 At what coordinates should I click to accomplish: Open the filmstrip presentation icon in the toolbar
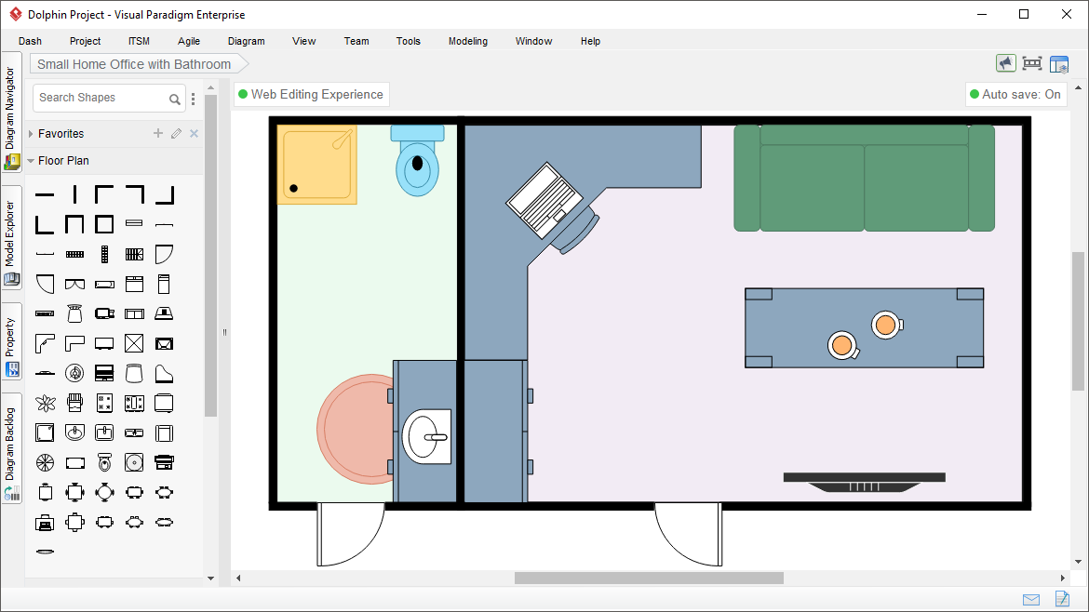pyautogui.click(x=1032, y=63)
